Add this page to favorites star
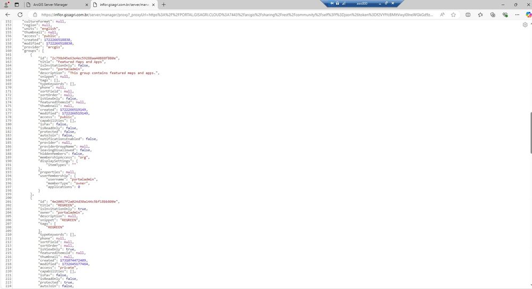This screenshot has width=532, height=289. (x=453, y=15)
